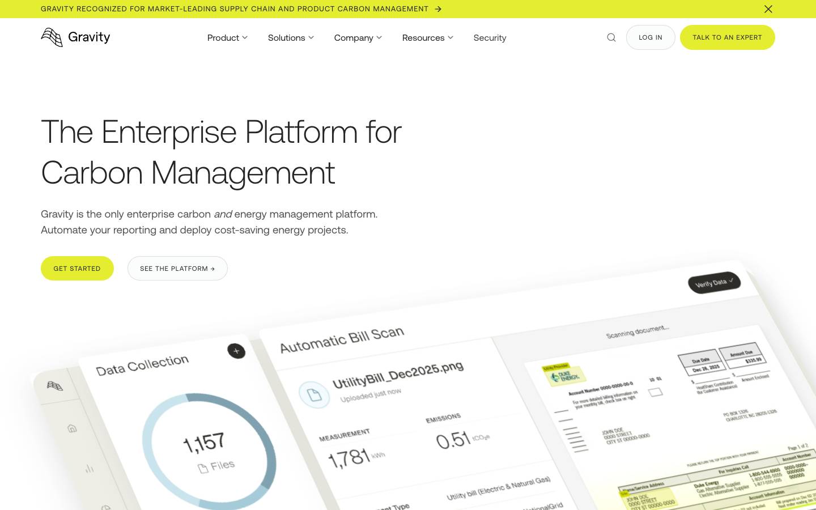Click the 0.51 tCO2e emissions value
This screenshot has width=816, height=510.
pyautogui.click(x=462, y=440)
